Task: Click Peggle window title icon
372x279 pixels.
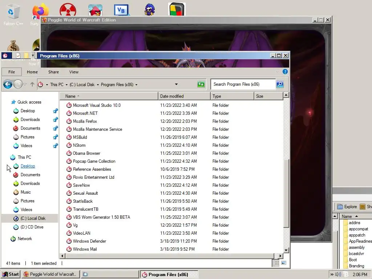Action: click(44, 20)
